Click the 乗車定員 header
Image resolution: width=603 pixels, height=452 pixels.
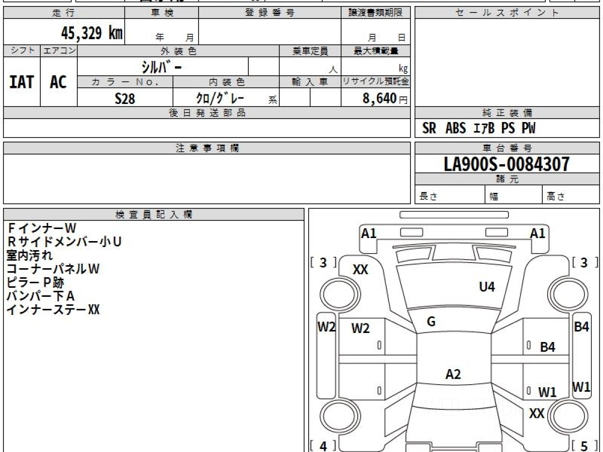pyautogui.click(x=310, y=51)
